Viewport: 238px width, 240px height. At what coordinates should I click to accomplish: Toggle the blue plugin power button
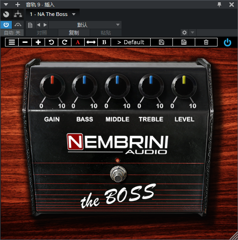click(228, 42)
